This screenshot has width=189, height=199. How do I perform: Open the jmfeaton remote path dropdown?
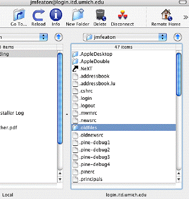[125, 37]
